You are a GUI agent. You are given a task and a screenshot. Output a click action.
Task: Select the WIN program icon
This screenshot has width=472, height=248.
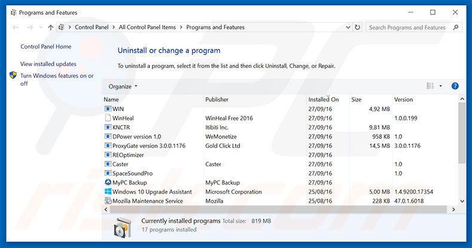pos(108,108)
